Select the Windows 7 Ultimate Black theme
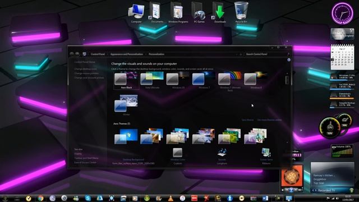 [230, 81]
